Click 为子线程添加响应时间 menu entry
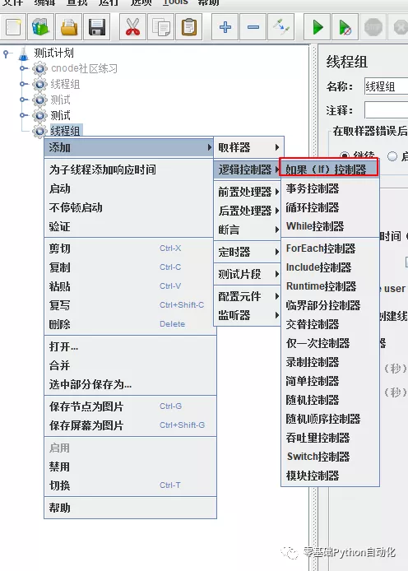This screenshot has width=408, height=571. click(130, 169)
